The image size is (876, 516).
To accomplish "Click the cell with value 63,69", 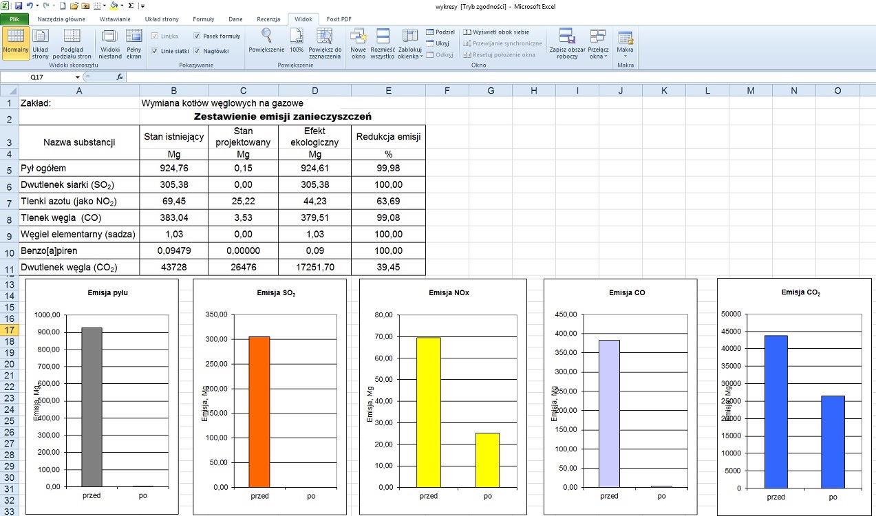I will (x=388, y=202).
